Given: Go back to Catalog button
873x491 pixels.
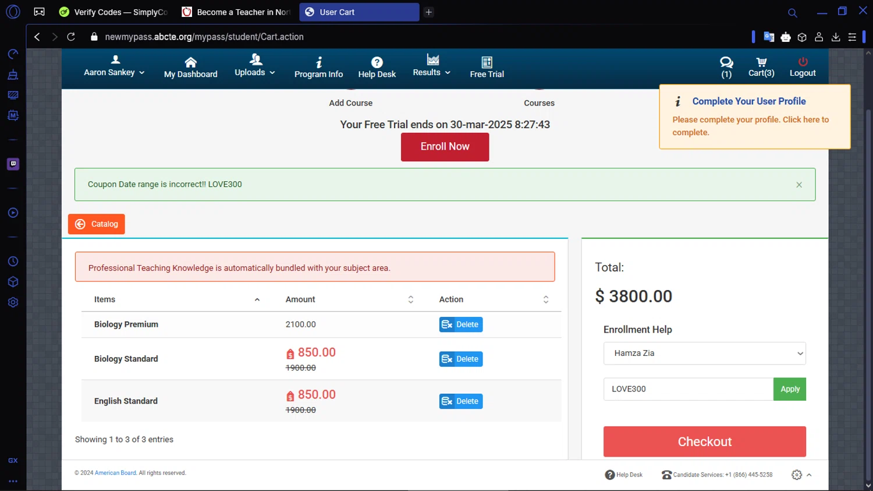Looking at the screenshot, I should pyautogui.click(x=97, y=224).
